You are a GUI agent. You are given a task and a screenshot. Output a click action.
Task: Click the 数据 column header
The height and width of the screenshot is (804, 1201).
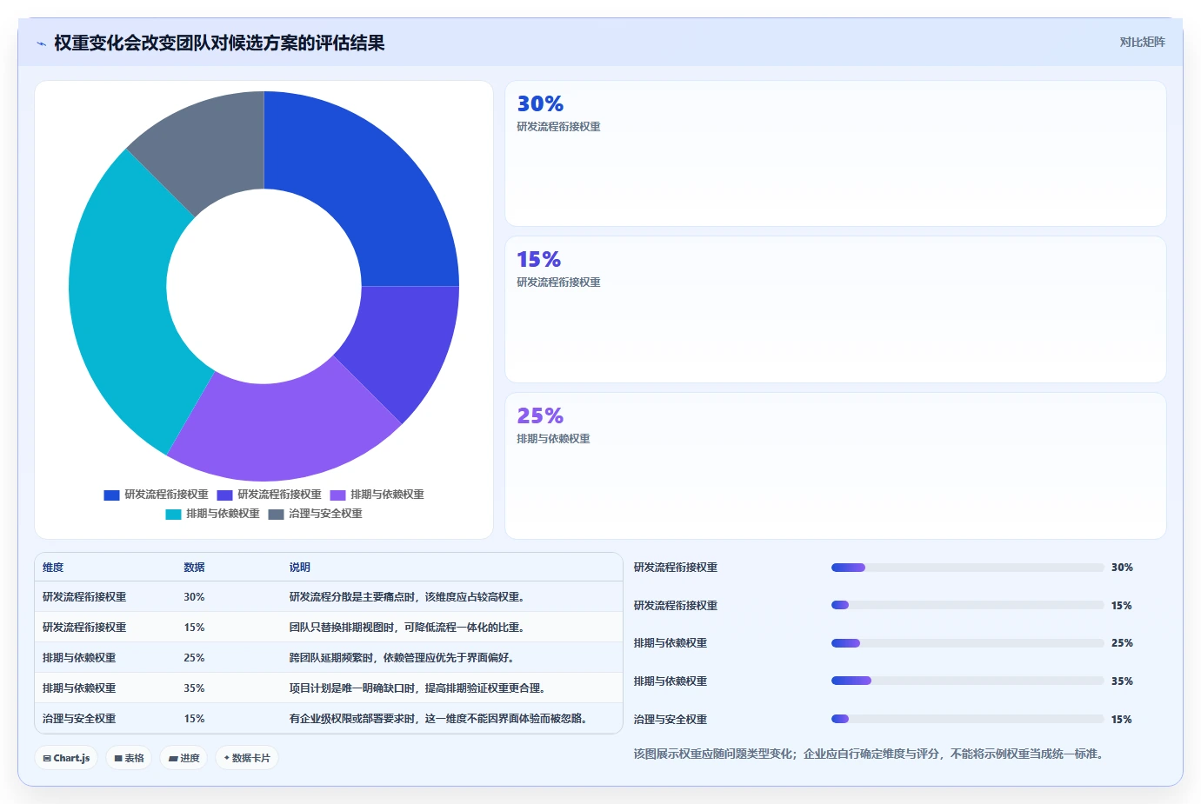(194, 567)
